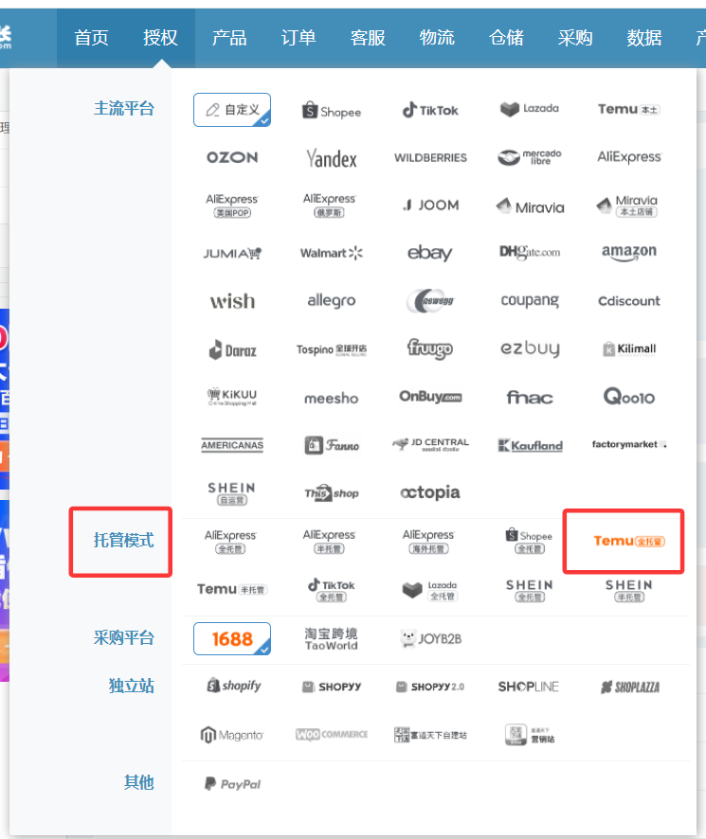Open PayPal authorization option

pyautogui.click(x=232, y=784)
